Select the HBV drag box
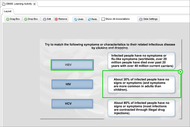 [x=72, y=65]
